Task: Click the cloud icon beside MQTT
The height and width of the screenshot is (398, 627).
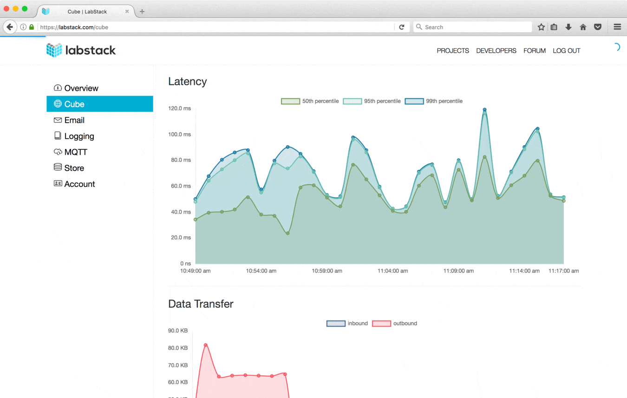Action: pos(58,152)
